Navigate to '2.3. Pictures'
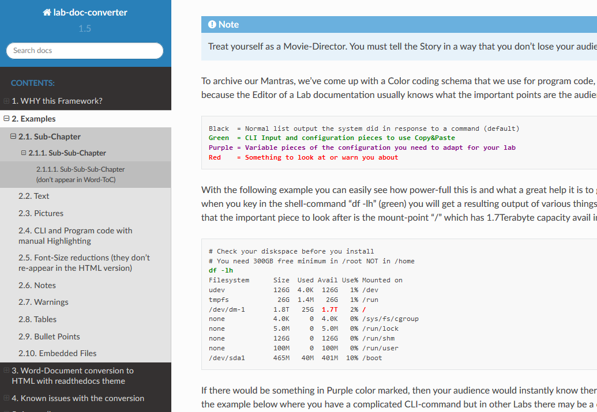This screenshot has width=597, height=412. [x=41, y=213]
